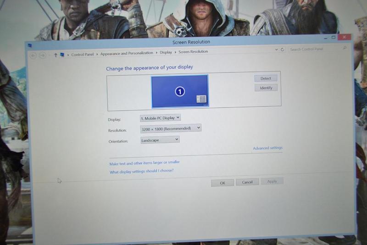Image resolution: width=367 pixels, height=245 pixels.
Task: Click the Control Panel icon in address bar
Action: point(62,55)
